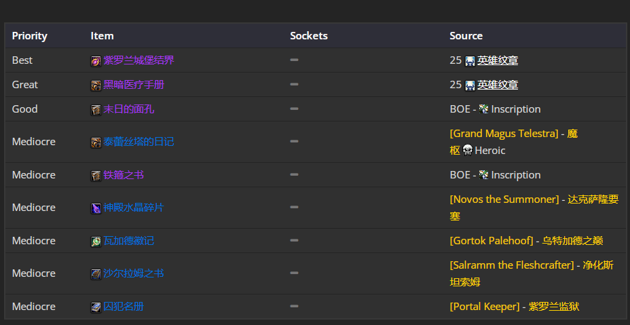The height and width of the screenshot is (325, 630).
Task: Open the Novos the Summoner link
Action: point(504,199)
